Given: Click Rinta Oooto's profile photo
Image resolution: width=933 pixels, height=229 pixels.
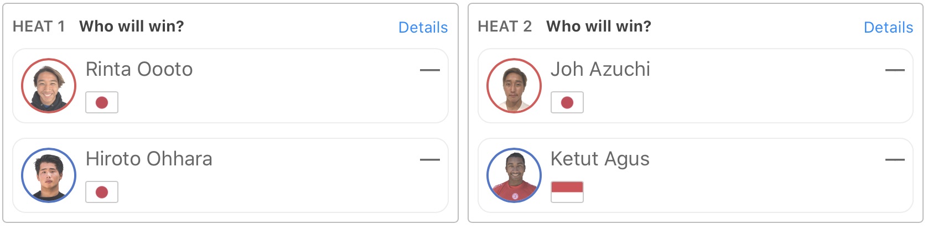Looking at the screenshot, I should 49,86.
